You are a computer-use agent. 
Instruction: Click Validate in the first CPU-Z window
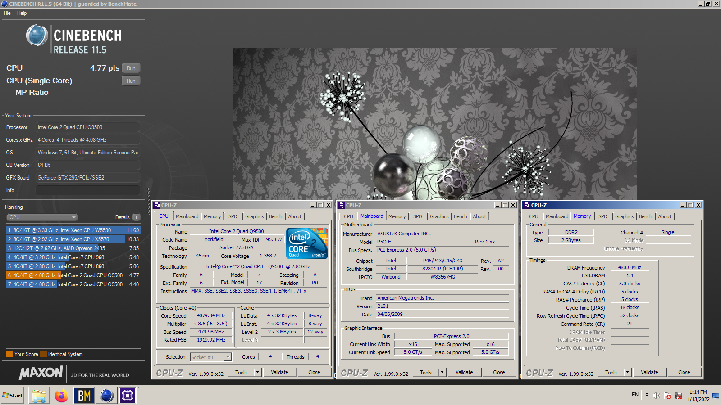point(279,372)
